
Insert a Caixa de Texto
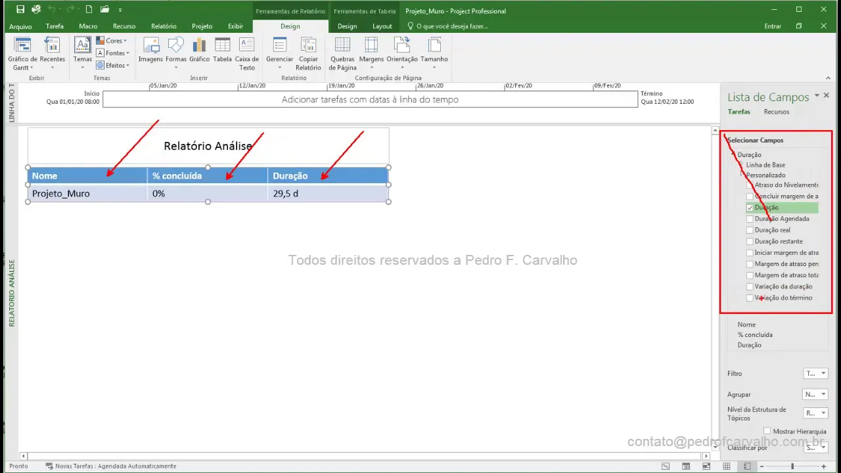click(247, 54)
